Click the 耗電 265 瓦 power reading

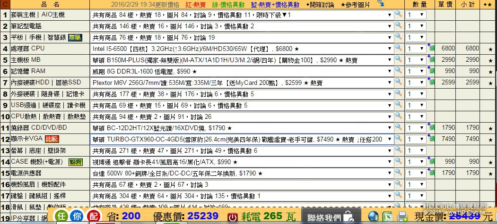(269, 216)
